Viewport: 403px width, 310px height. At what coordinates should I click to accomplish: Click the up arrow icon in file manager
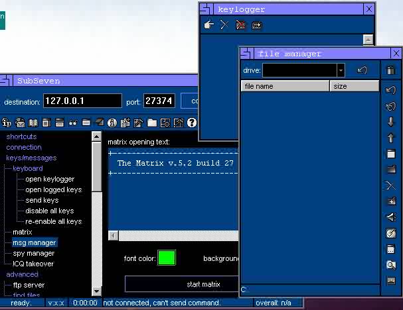click(x=391, y=138)
